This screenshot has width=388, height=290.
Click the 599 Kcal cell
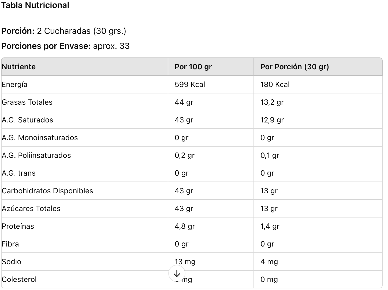coord(190,84)
